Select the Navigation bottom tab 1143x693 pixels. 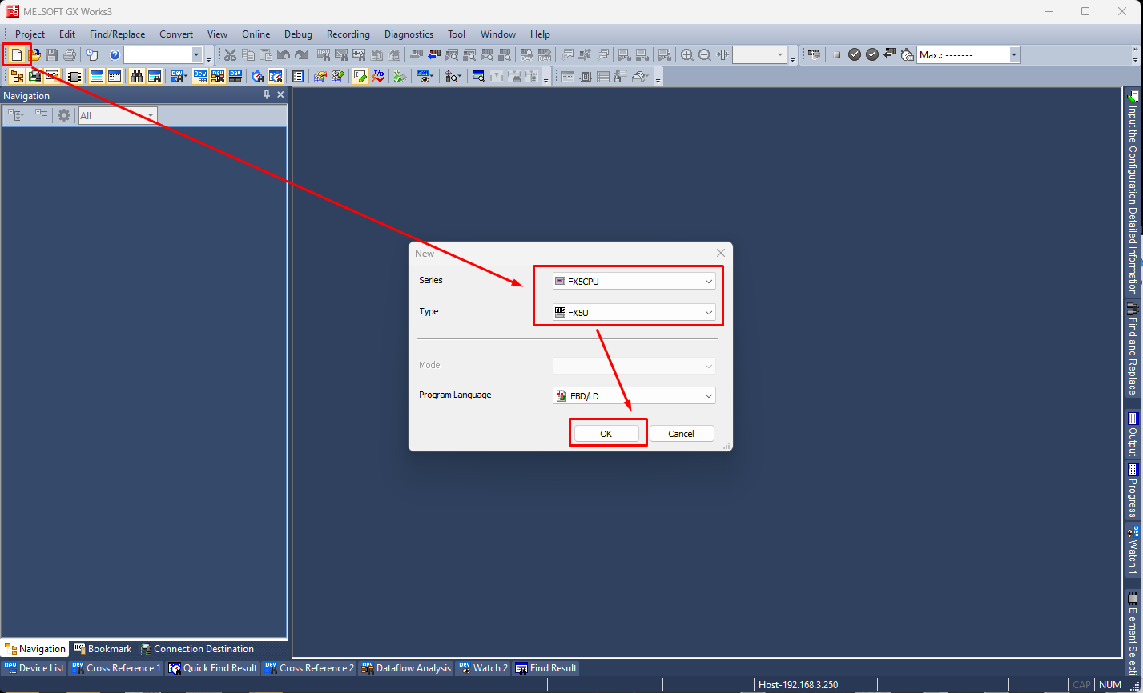(34, 649)
